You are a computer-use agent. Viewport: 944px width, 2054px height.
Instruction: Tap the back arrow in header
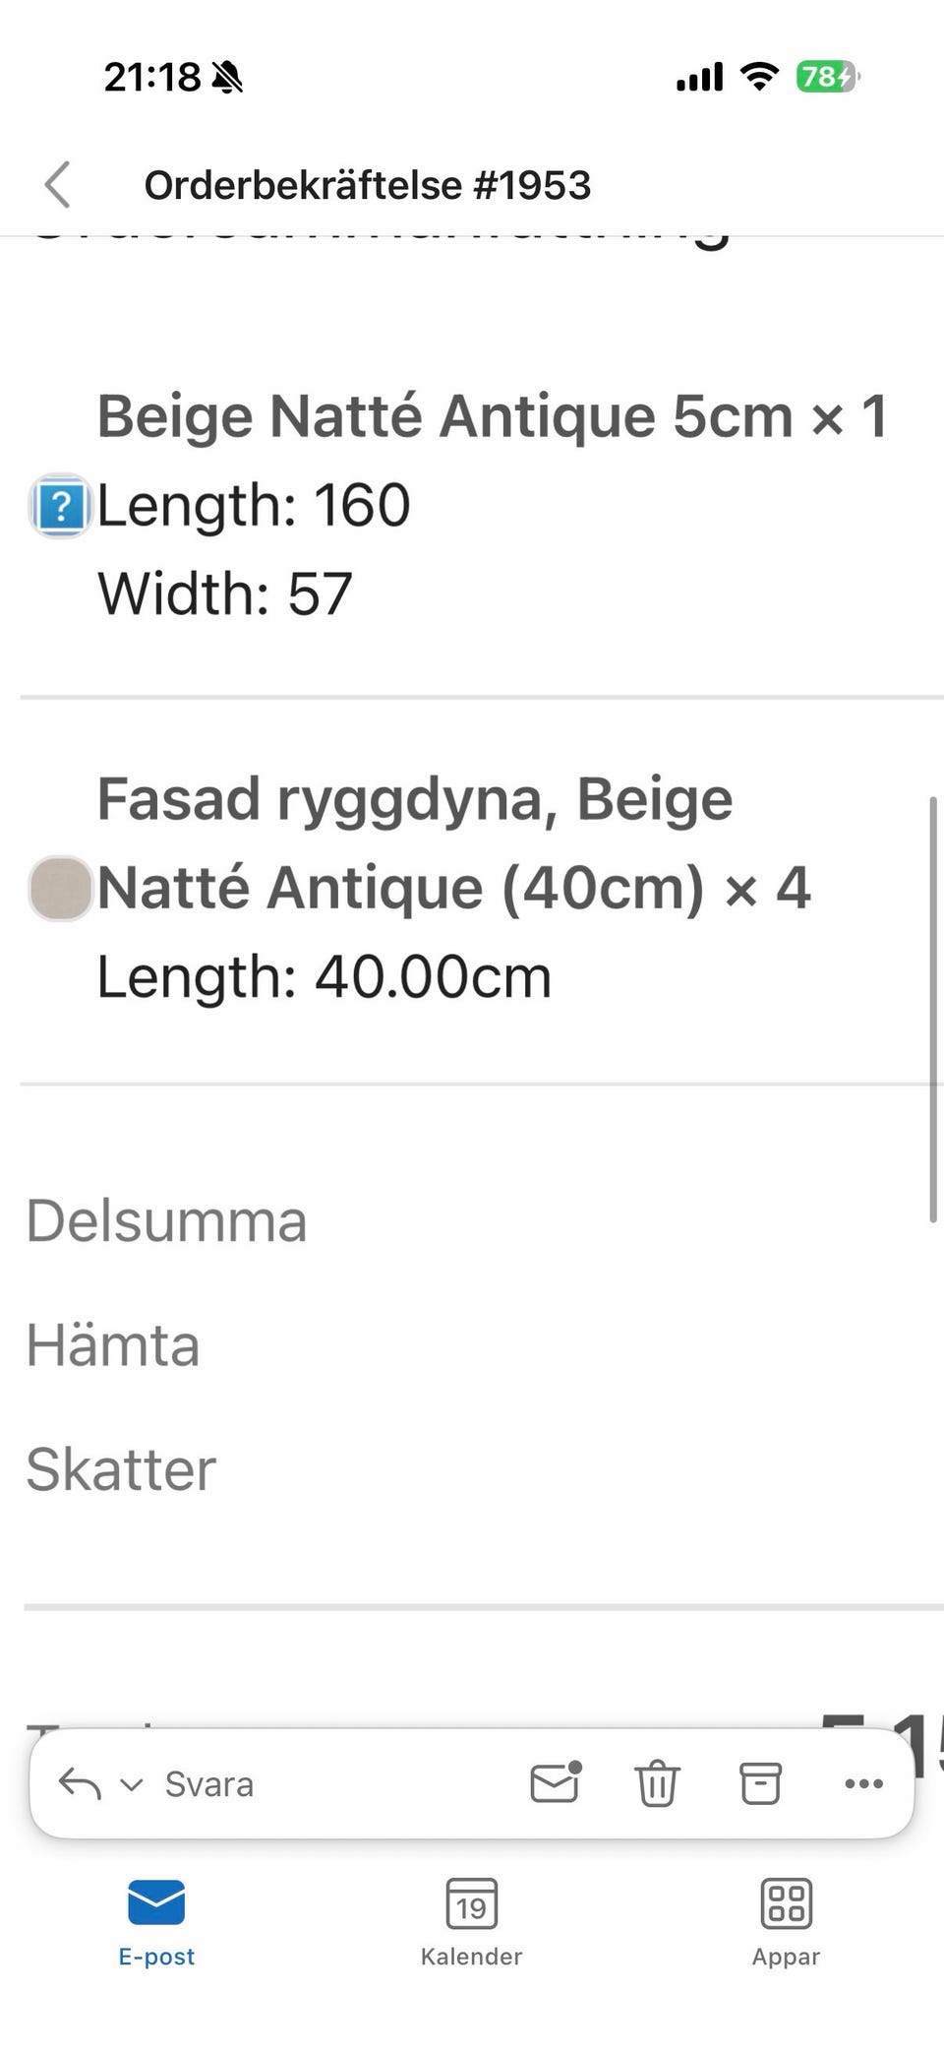(58, 184)
